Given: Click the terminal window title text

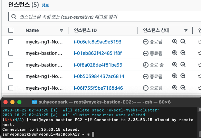Looking at the screenshot, I should [105, 102].
